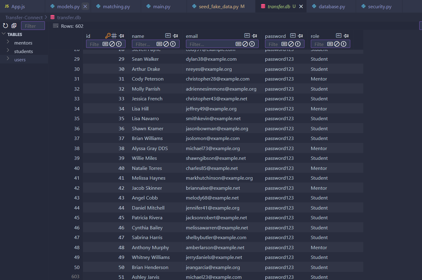Click the abc type icon in password header
422x280 pixels.
pos(293,36)
